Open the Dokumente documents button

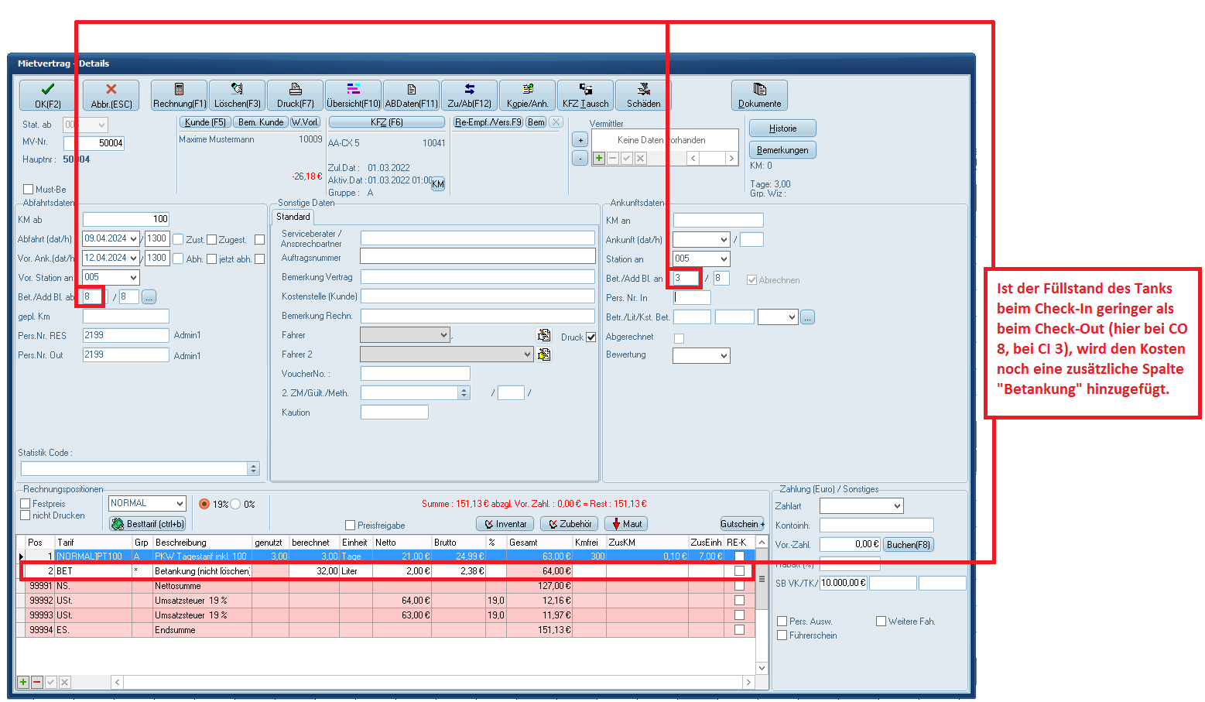759,95
